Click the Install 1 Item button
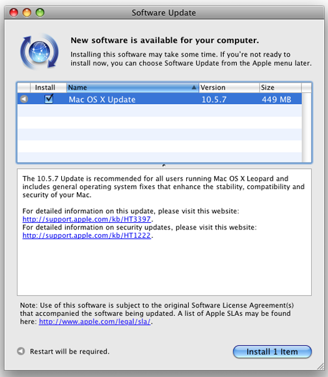 pyautogui.click(x=272, y=352)
